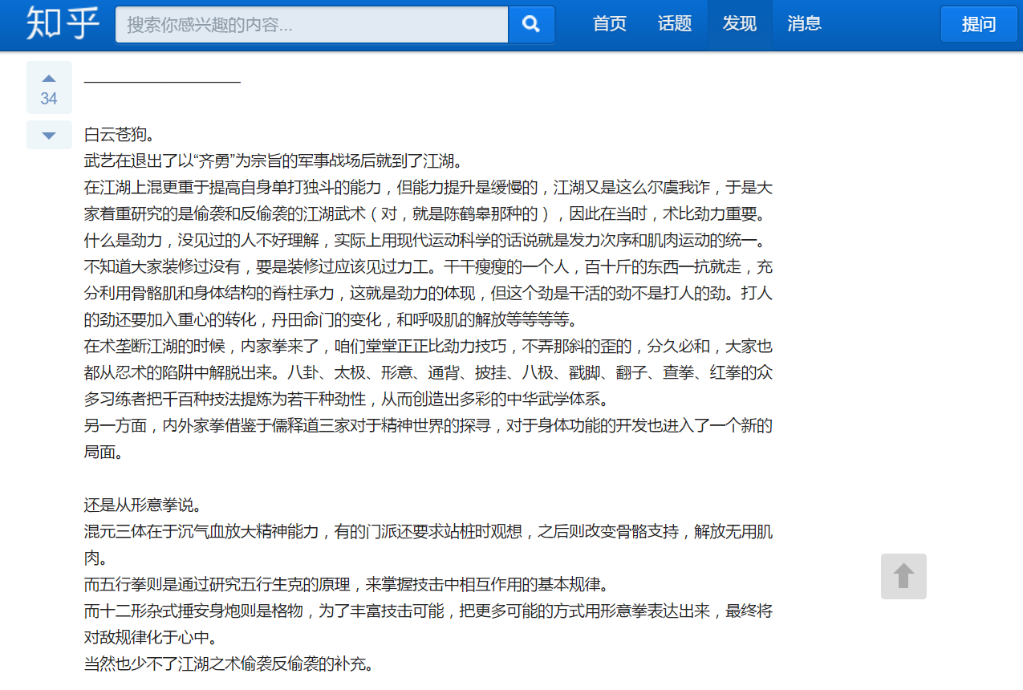This screenshot has width=1023, height=690.
Task: Open the 首页 navigation item
Action: click(x=610, y=24)
